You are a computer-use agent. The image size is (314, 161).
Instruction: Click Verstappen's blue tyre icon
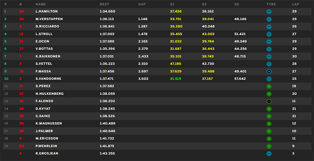tap(269, 19)
